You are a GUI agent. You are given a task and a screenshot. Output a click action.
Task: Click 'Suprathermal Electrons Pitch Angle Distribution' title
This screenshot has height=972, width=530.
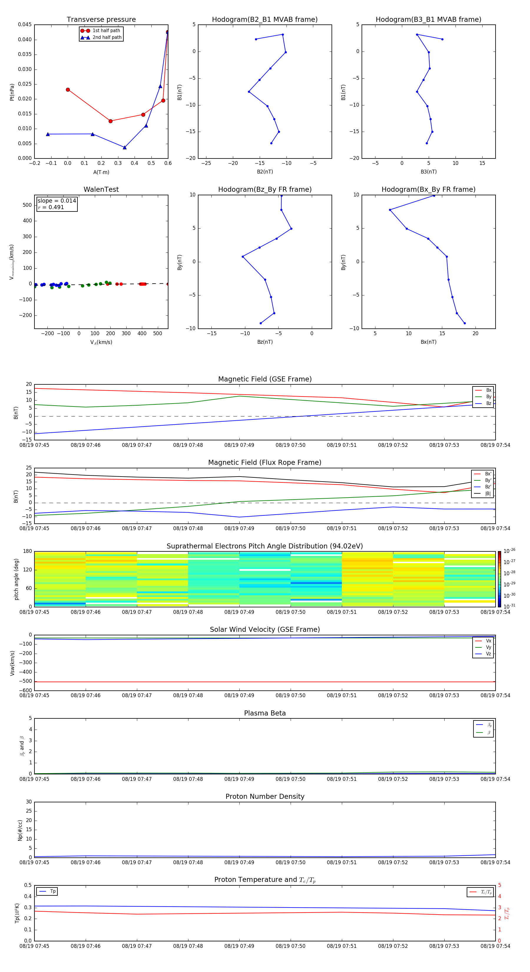(265, 546)
